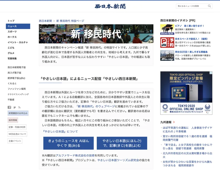Viewport: 220px width, 170px height.
Task: Select ニュース in the side menu
Action: coord(18,26)
